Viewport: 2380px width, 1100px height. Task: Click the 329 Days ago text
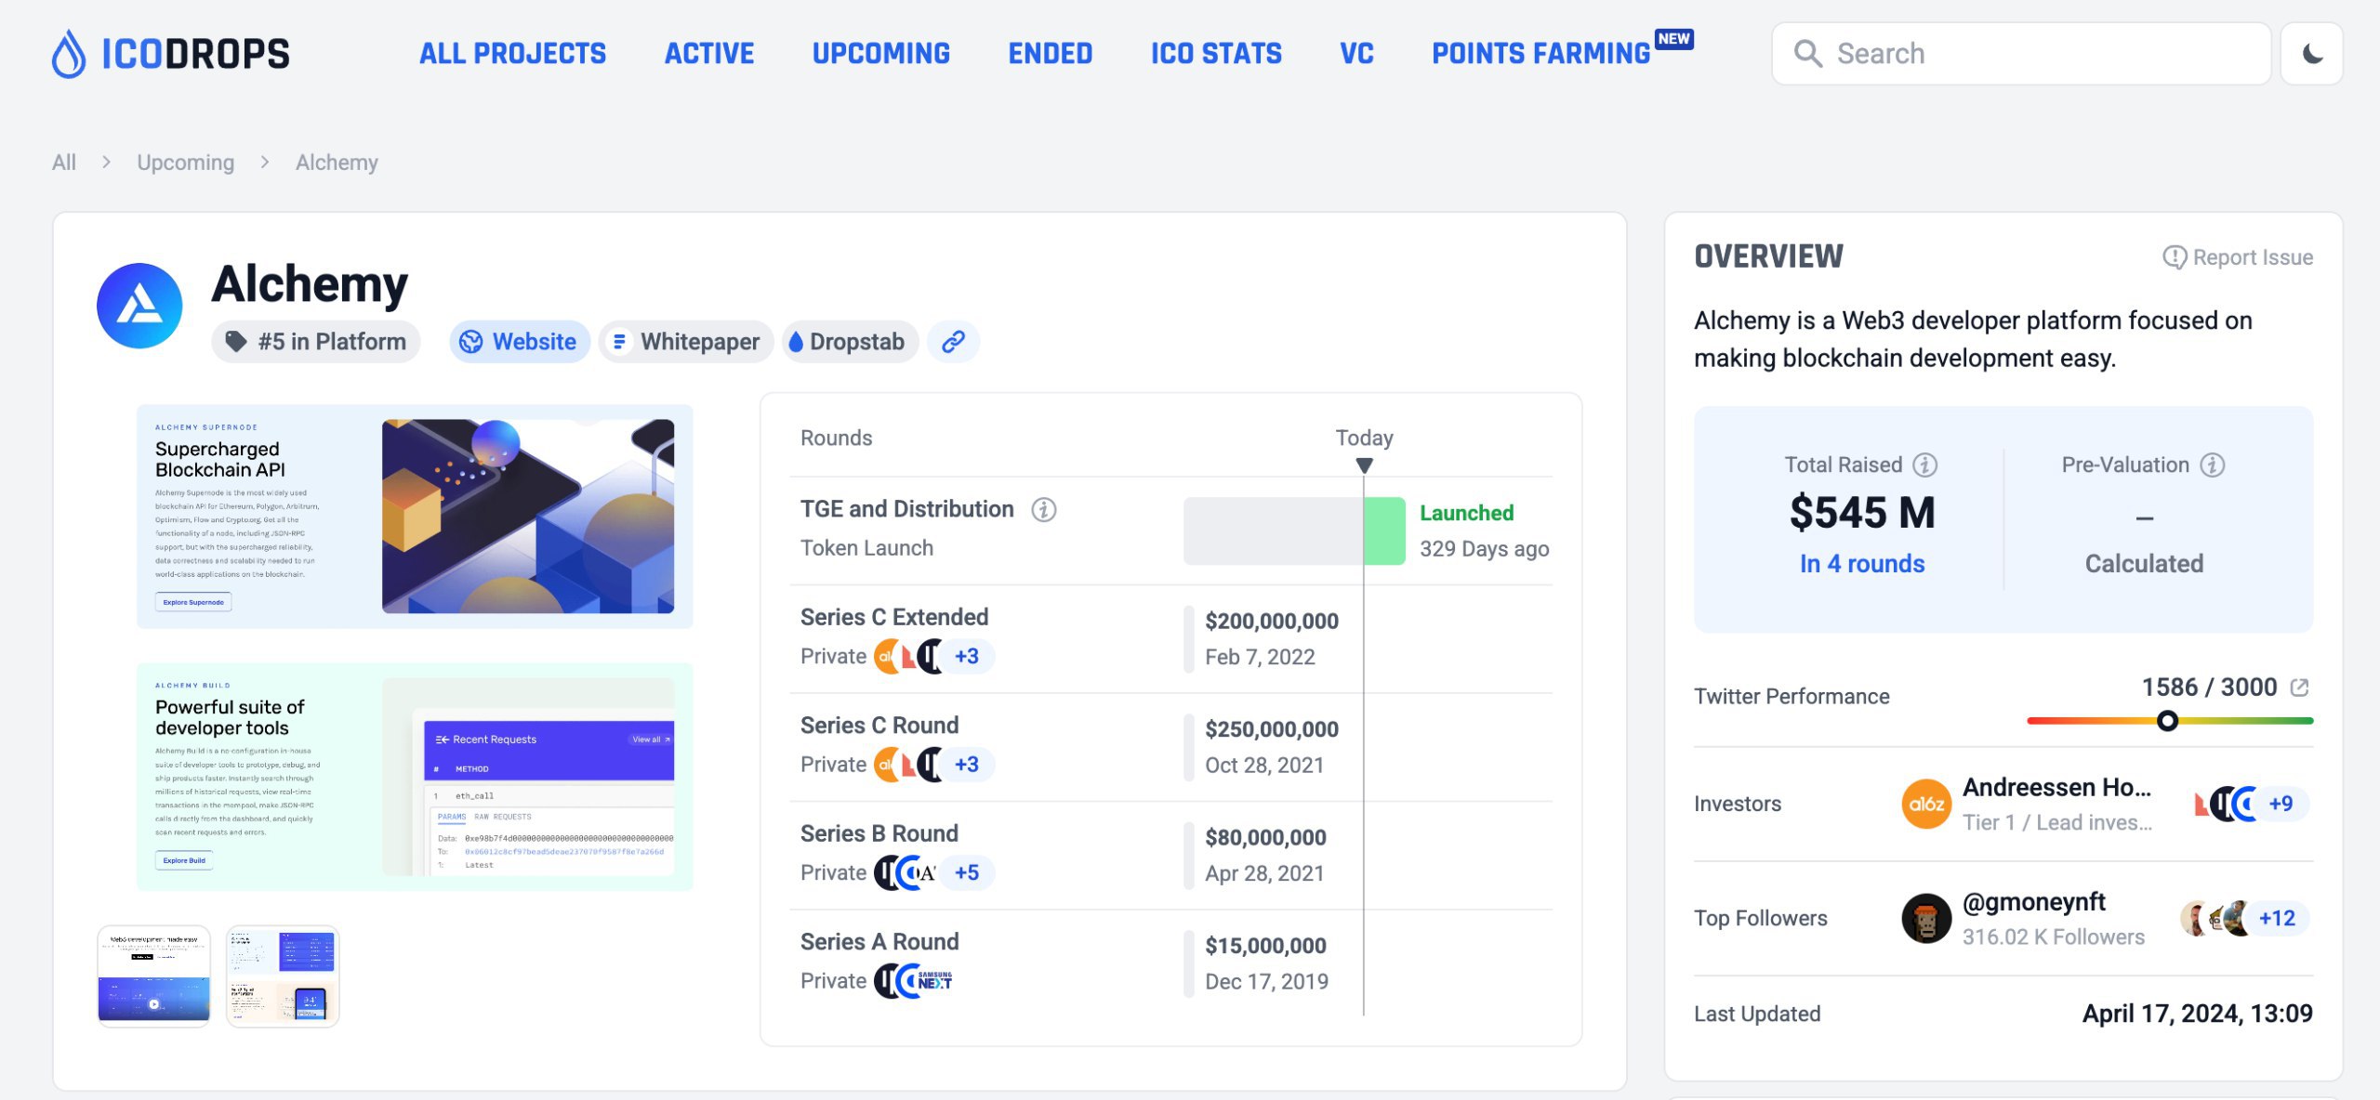[x=1484, y=549]
